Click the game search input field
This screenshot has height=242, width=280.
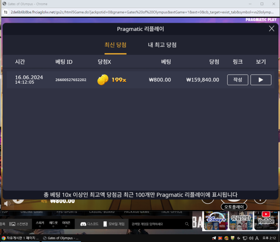(x=156, y=224)
